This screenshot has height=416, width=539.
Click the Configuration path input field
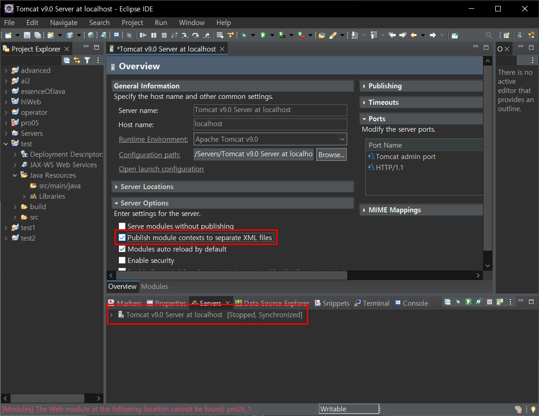click(254, 154)
